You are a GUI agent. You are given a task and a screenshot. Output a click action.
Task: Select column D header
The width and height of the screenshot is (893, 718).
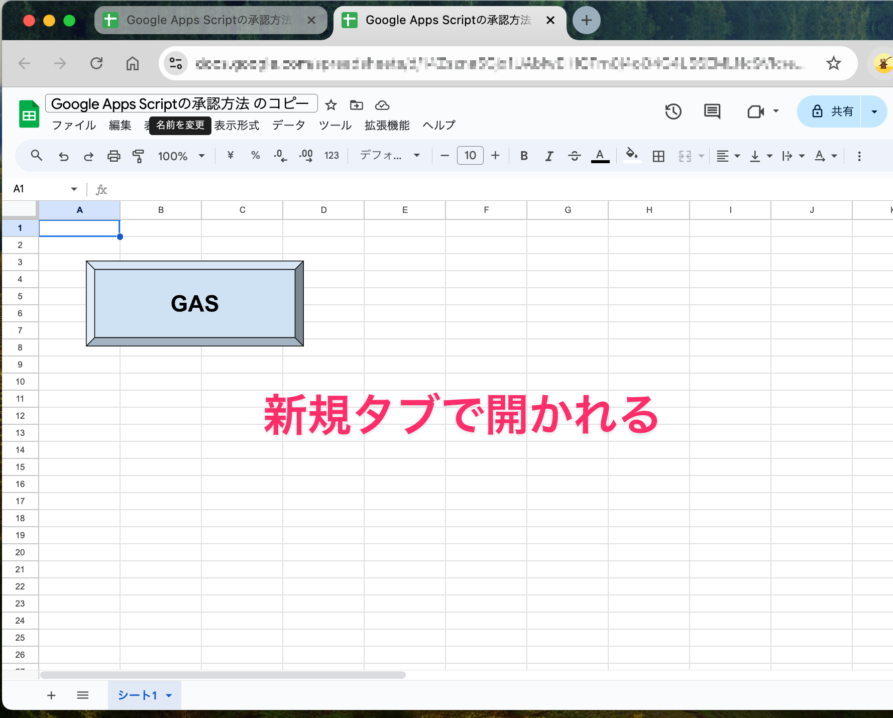(323, 210)
